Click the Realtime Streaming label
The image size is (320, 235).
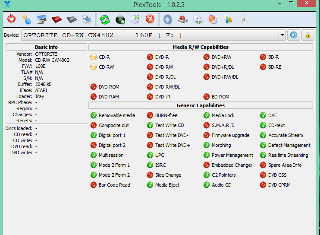click(x=288, y=155)
